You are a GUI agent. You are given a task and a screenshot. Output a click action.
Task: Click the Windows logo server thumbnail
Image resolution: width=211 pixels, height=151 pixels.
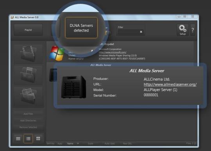57,53
